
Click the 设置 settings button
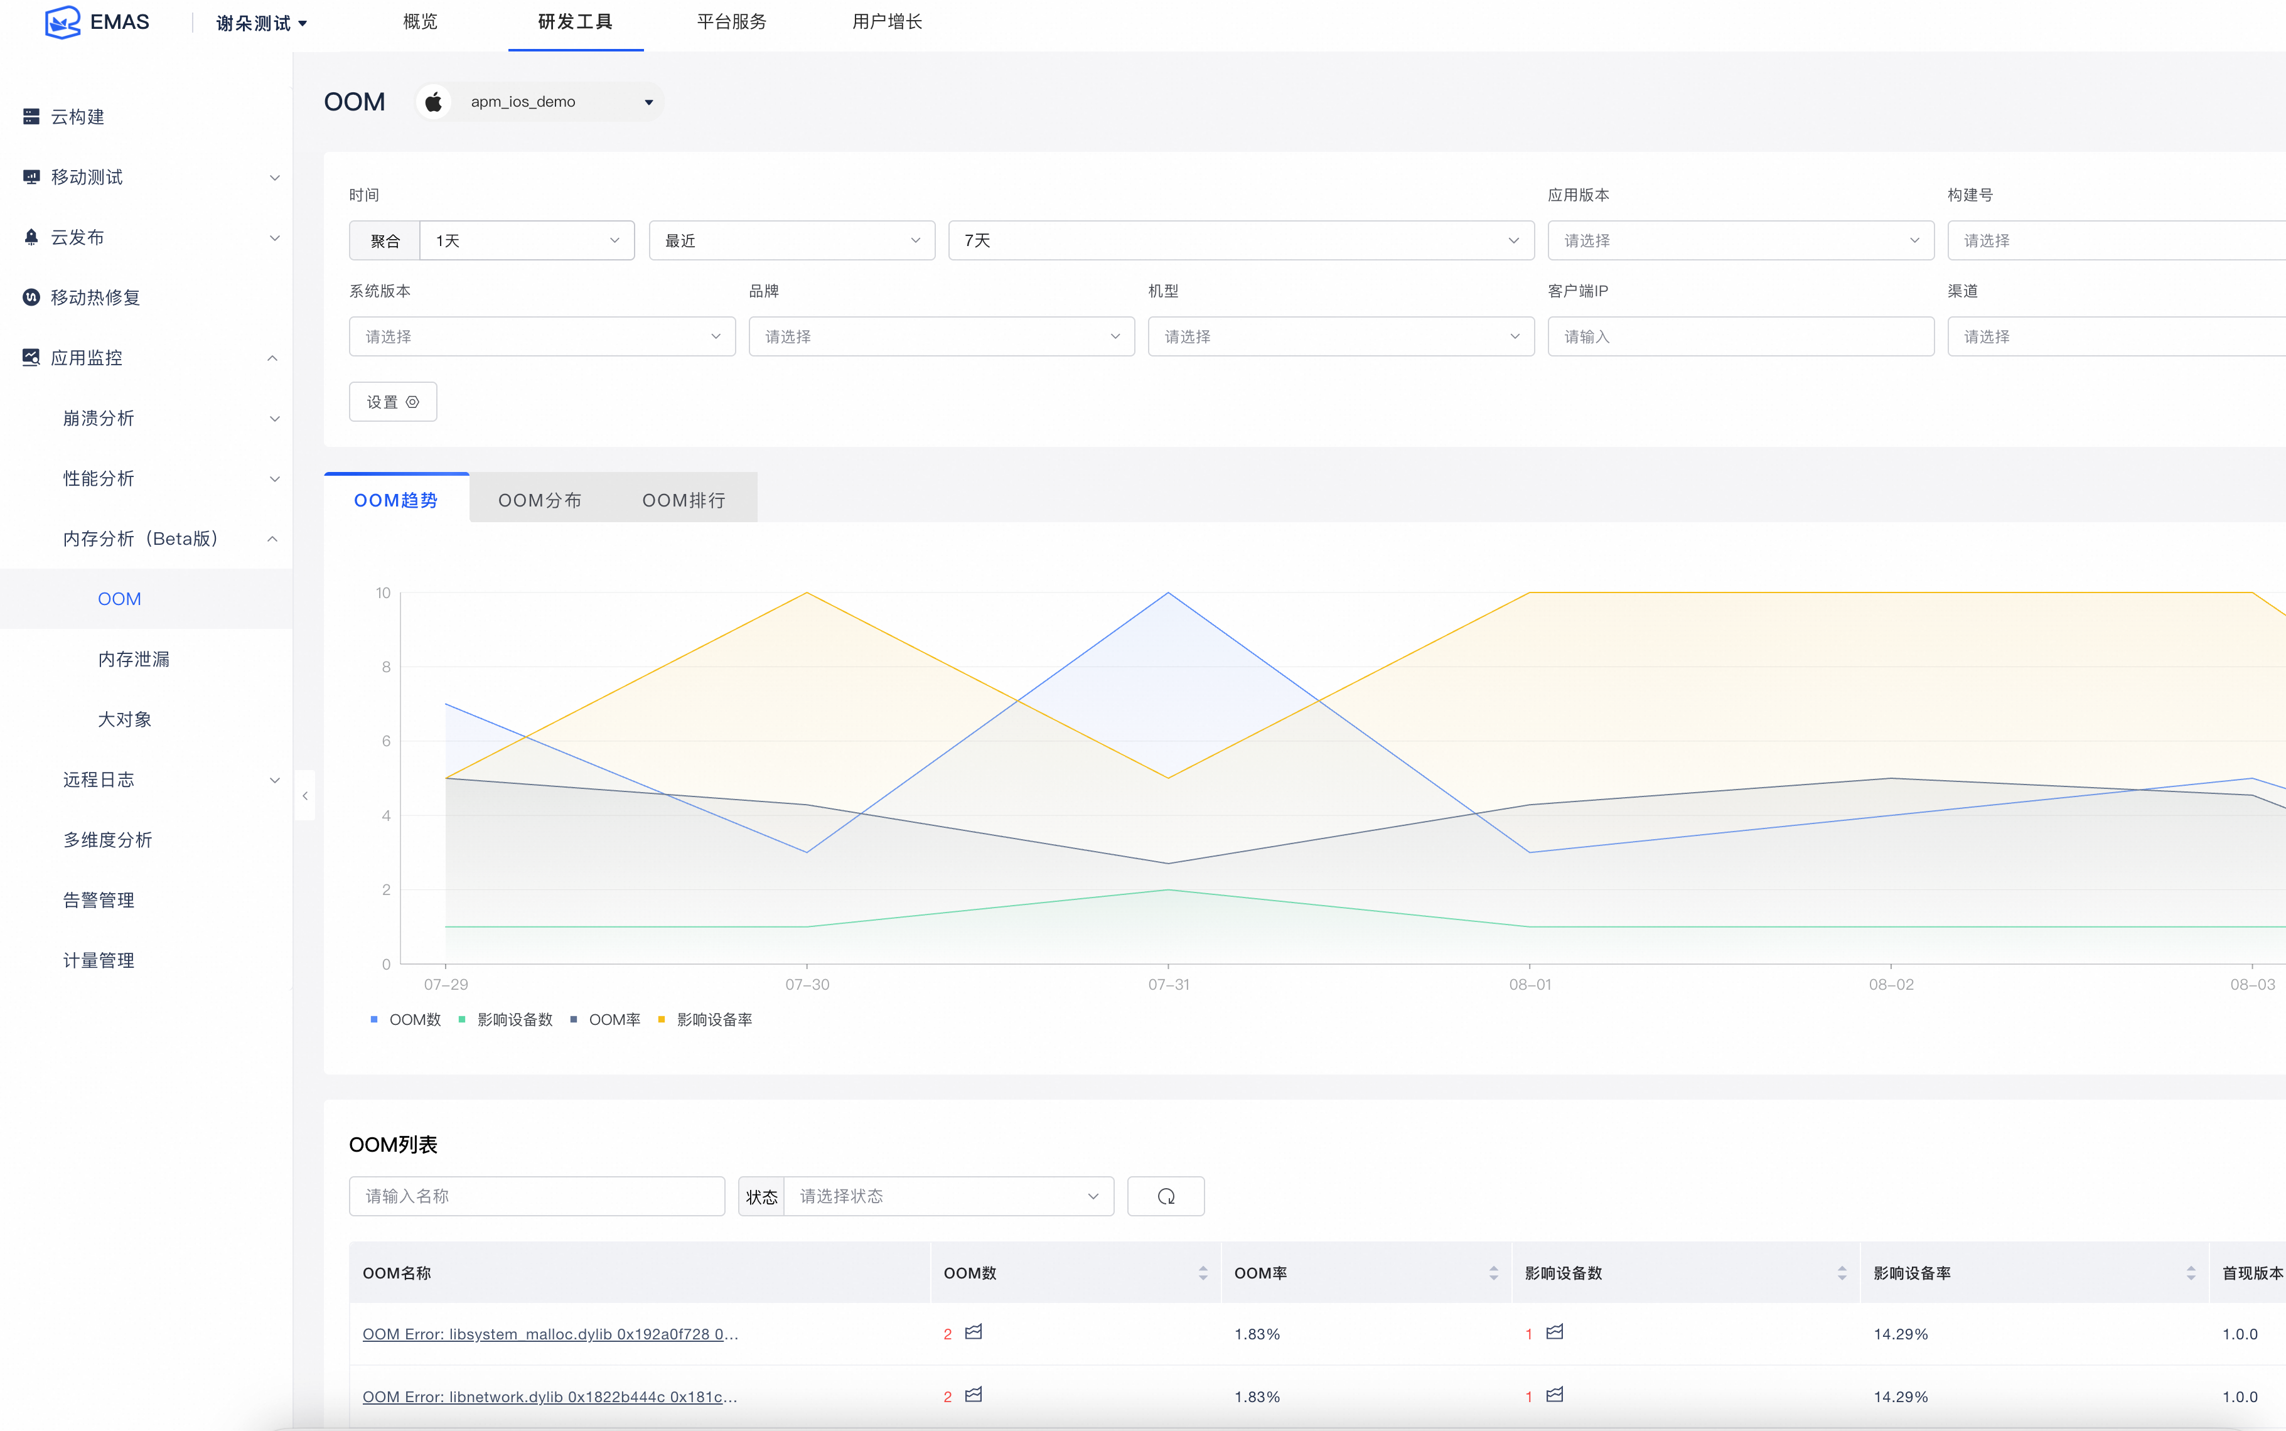pyautogui.click(x=393, y=402)
